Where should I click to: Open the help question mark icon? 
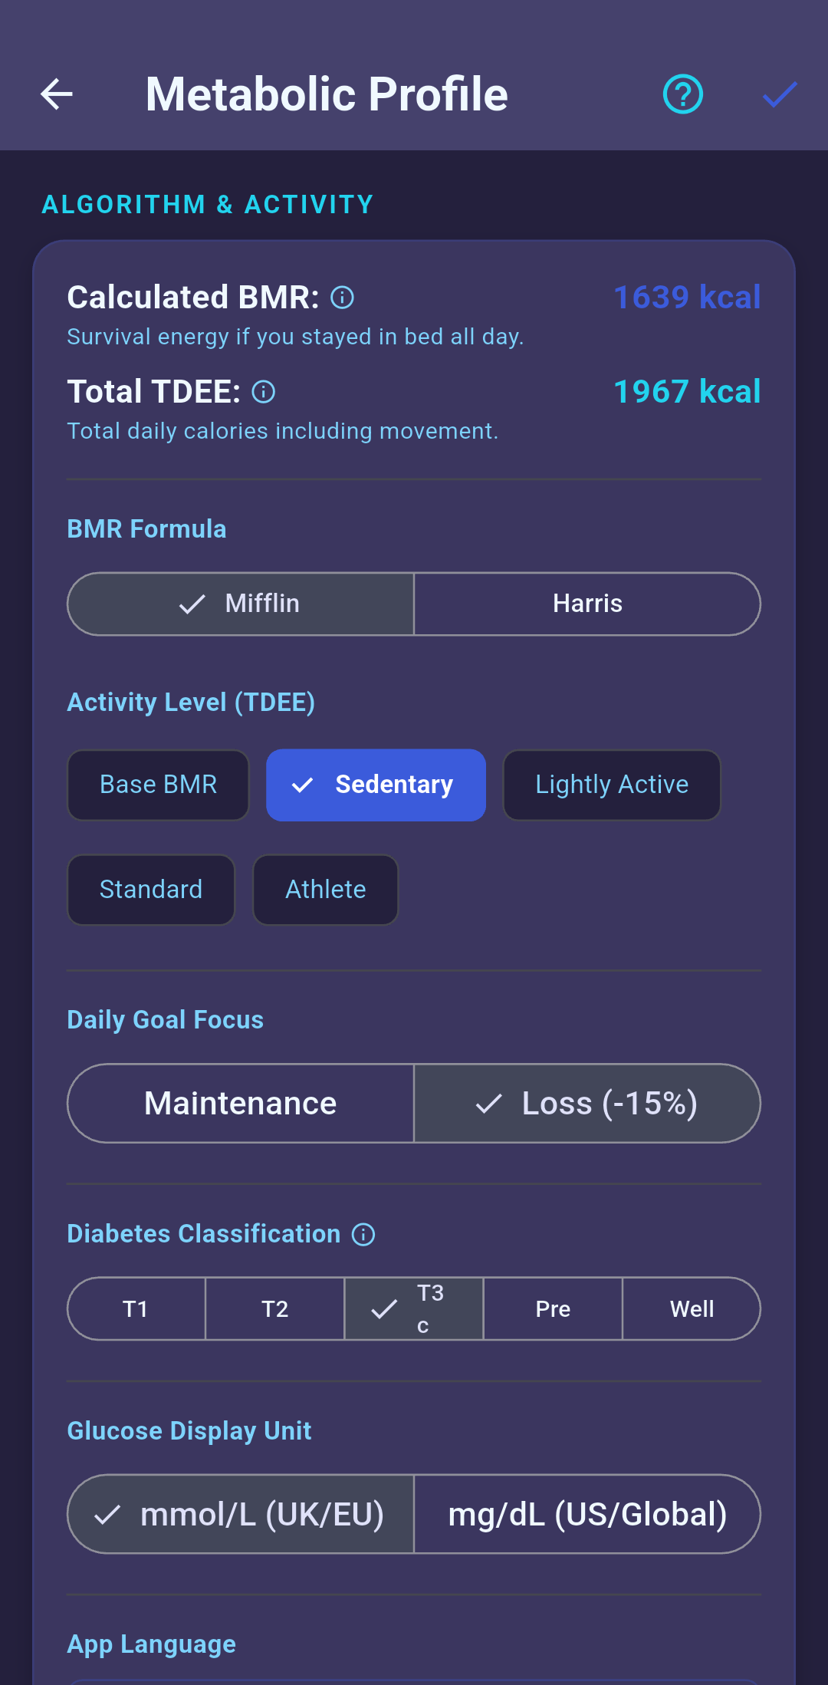682,94
